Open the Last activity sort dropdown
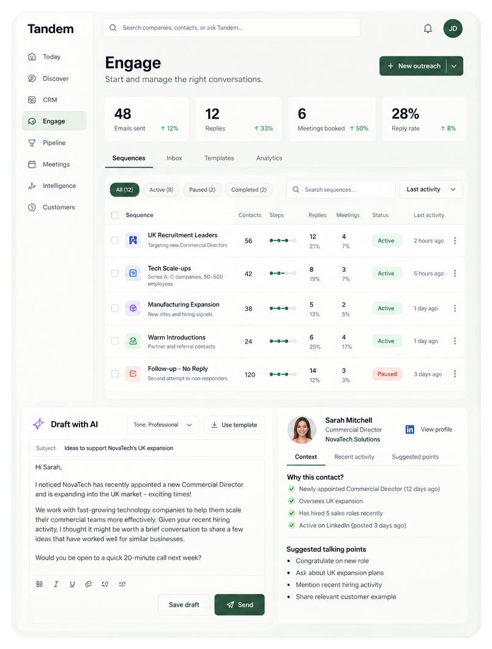Viewport: 492px width, 649px height. pyautogui.click(x=431, y=189)
